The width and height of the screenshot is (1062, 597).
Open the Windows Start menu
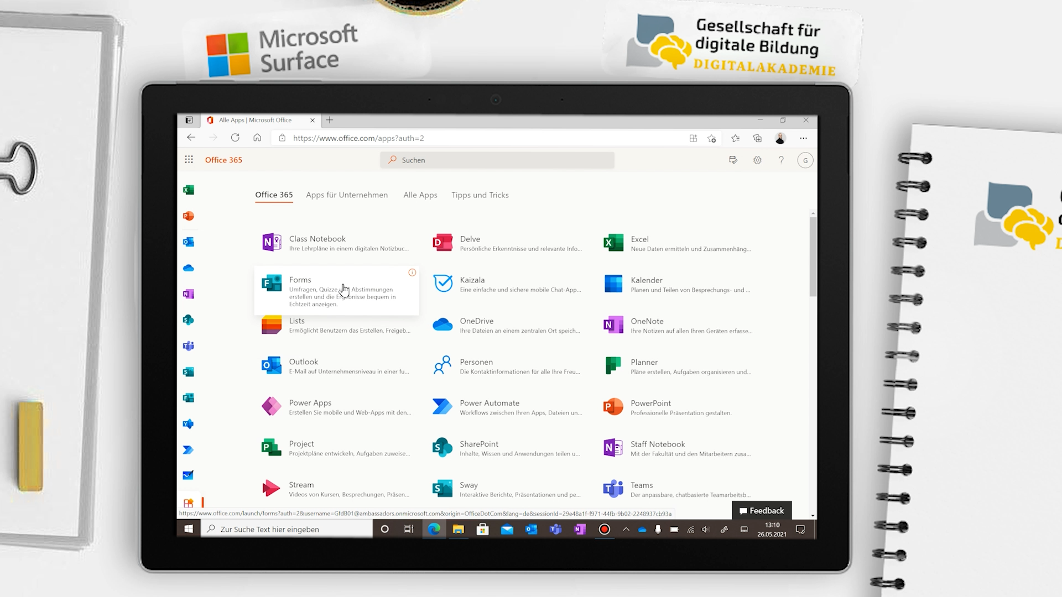click(189, 529)
